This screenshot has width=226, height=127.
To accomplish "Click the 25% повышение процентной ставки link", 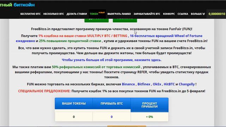I will point(70,41).
